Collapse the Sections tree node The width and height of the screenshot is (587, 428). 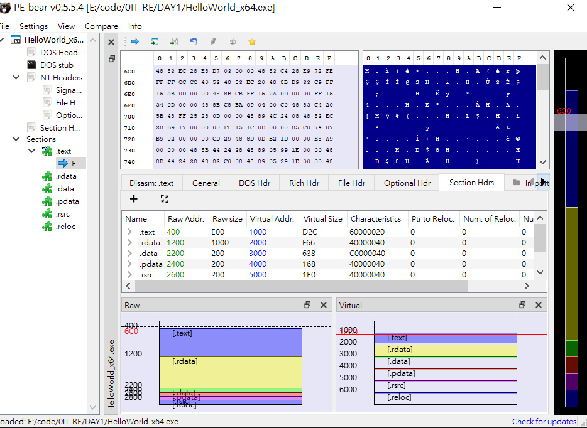tap(17, 139)
